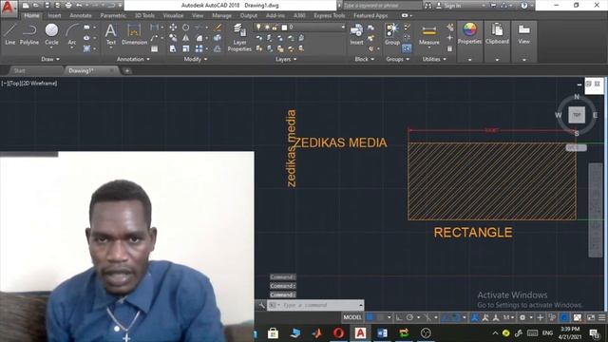Click the Insert block icon
Image resolution: width=608 pixels, height=342 pixels.
click(356, 34)
